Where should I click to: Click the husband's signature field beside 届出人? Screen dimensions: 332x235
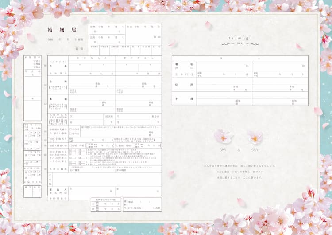(x=92, y=191)
